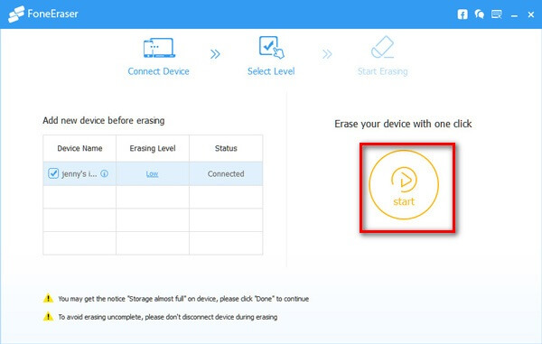Click the FoneEraser logo icon
Viewport: 542px width, 344px height.
pyautogui.click(x=16, y=14)
